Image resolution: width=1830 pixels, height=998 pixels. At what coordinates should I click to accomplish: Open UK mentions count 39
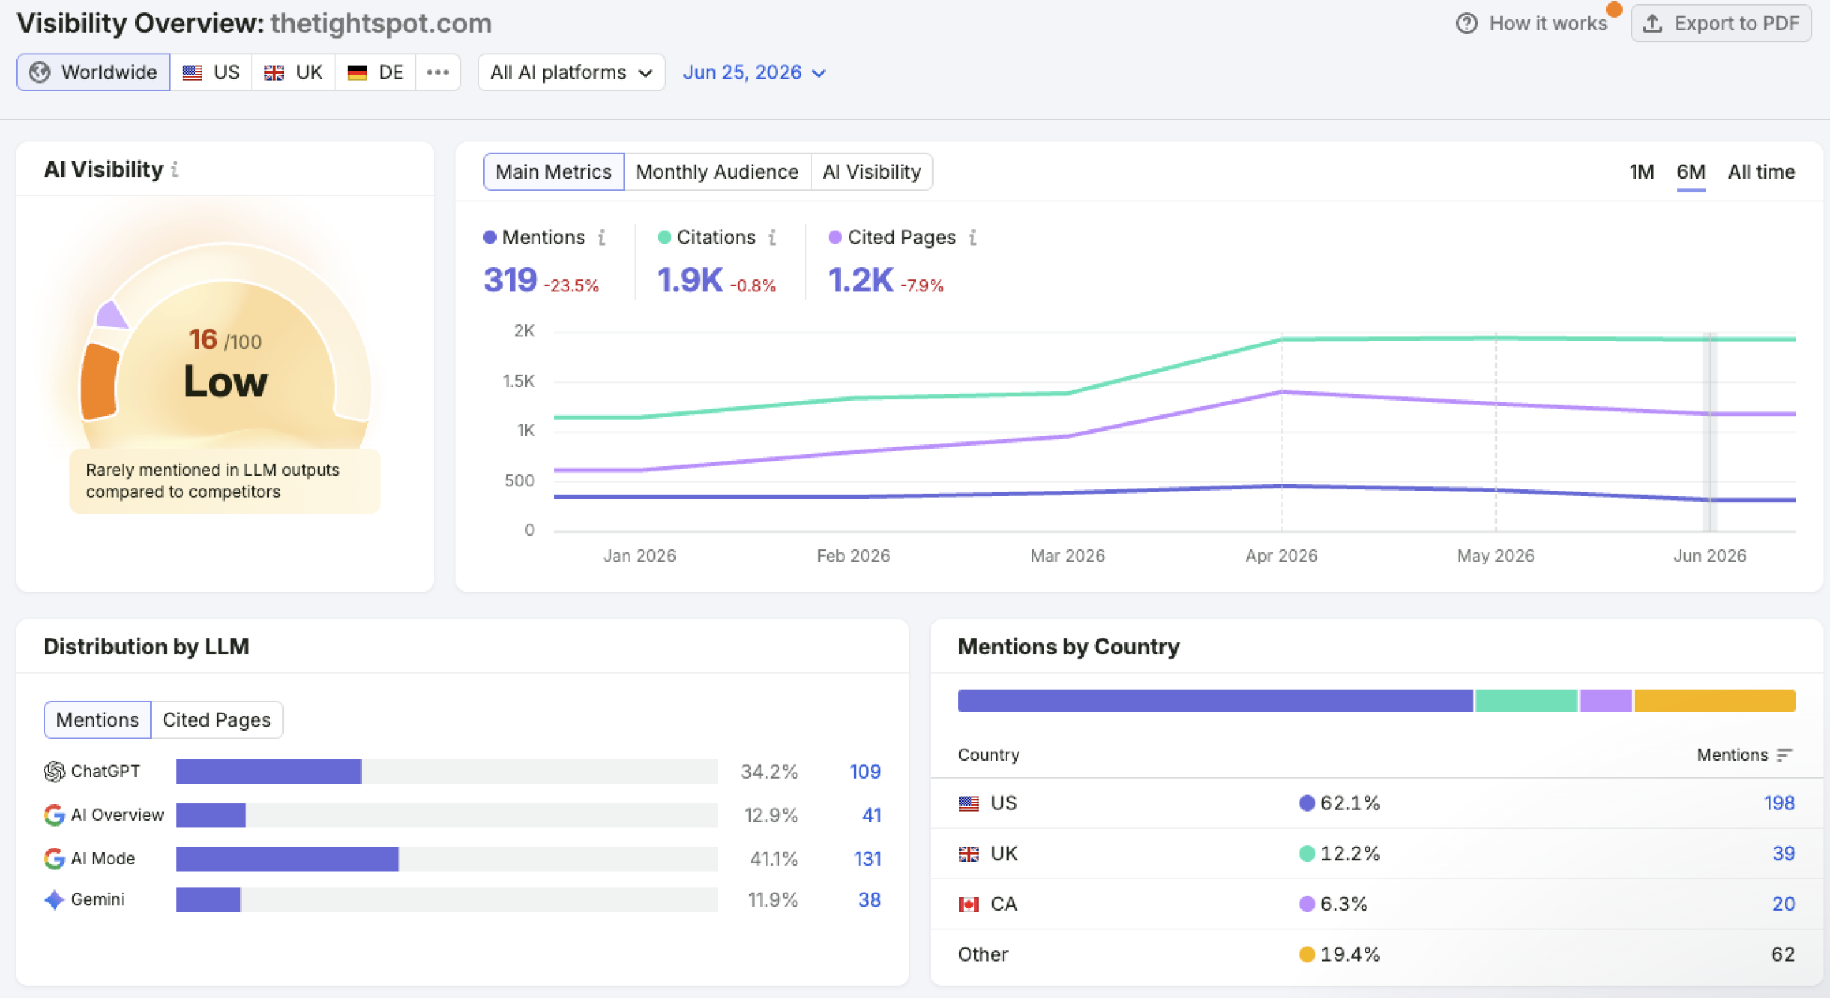1784,854
